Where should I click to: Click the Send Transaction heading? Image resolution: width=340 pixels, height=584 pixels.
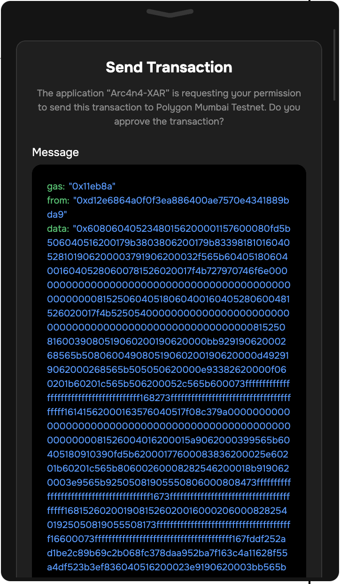point(169,67)
